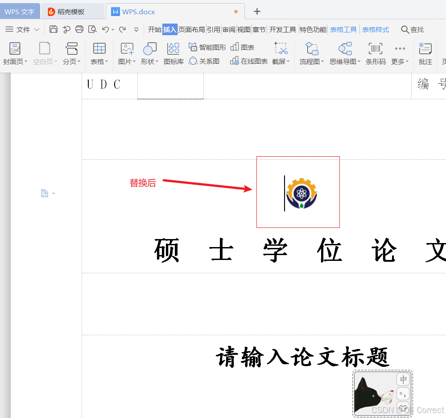The image size is (446, 418).
Task: Click the 请输入论文标题 placeholder text
Action: [x=302, y=357]
